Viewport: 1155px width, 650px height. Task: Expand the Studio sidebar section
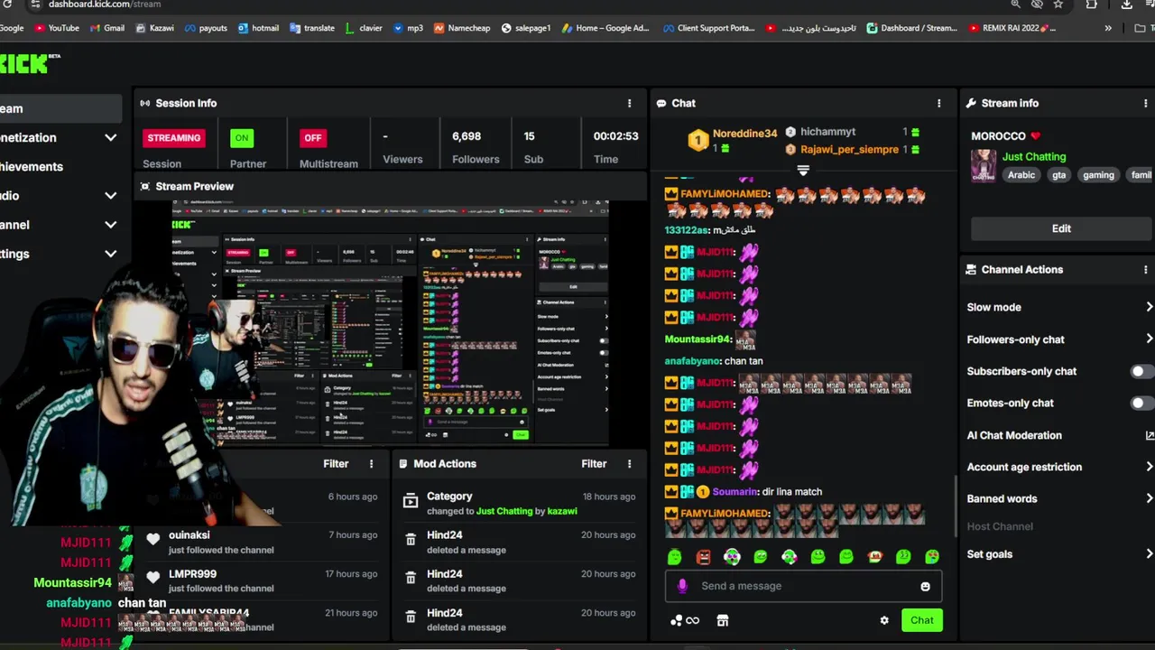click(x=110, y=195)
